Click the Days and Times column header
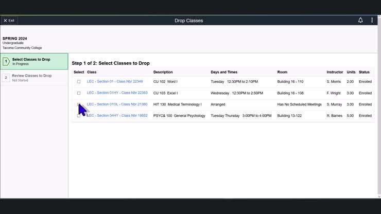 click(x=224, y=72)
